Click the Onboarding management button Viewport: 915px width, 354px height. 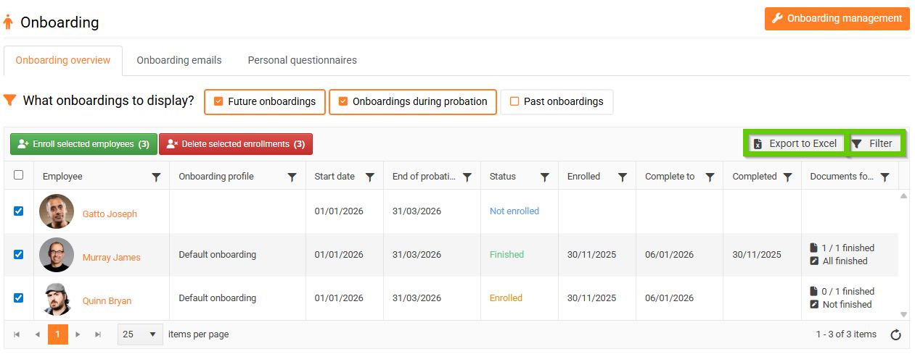[837, 19]
